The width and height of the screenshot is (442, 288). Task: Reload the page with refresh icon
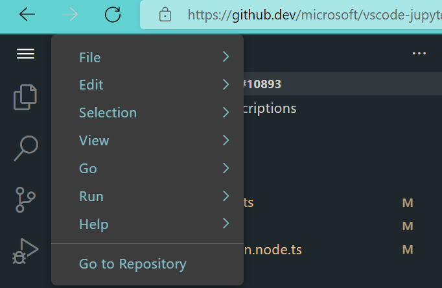[113, 14]
